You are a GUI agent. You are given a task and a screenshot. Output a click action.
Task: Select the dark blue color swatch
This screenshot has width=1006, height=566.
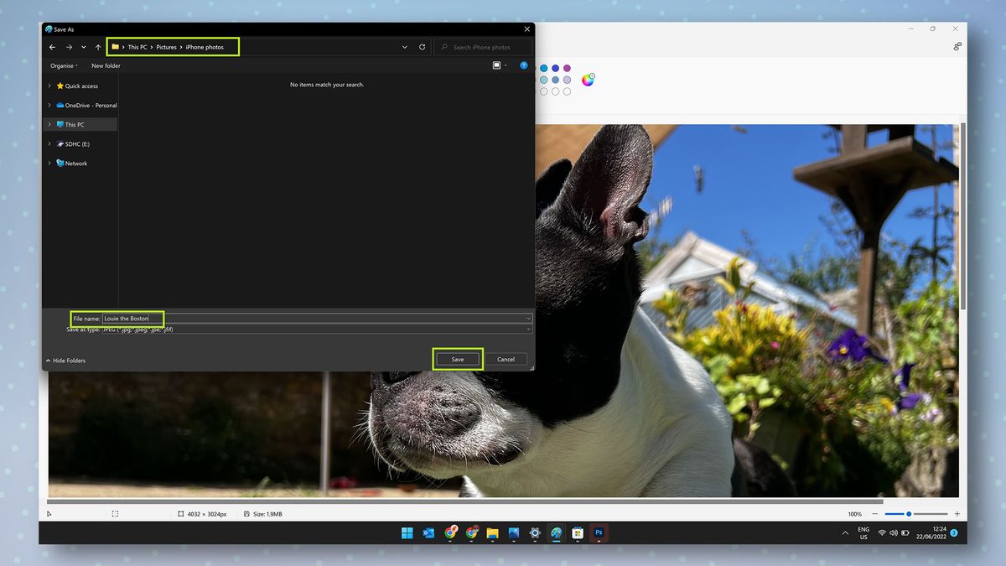click(555, 69)
